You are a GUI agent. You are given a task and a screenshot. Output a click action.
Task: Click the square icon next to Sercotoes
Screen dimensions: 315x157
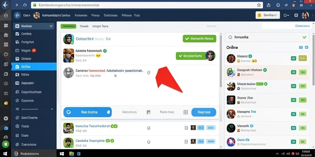[x=149, y=112]
